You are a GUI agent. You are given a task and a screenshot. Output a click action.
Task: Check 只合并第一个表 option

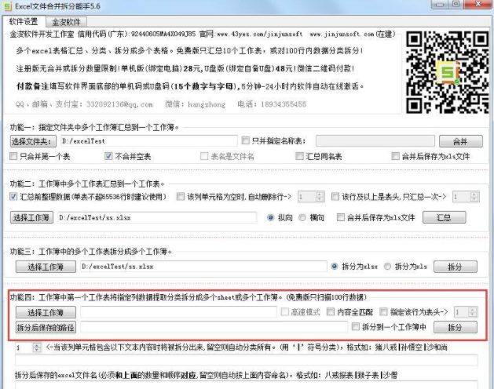coord(13,156)
